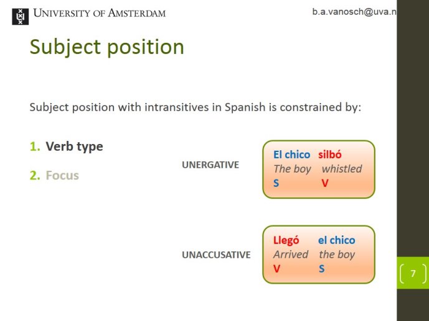Click the green numeral 1 bullet
This screenshot has width=429, height=321.
35,147
